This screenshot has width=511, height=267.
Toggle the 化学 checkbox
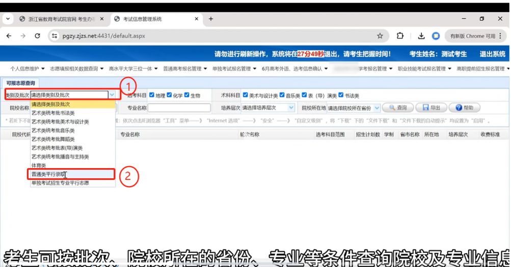pos(171,95)
